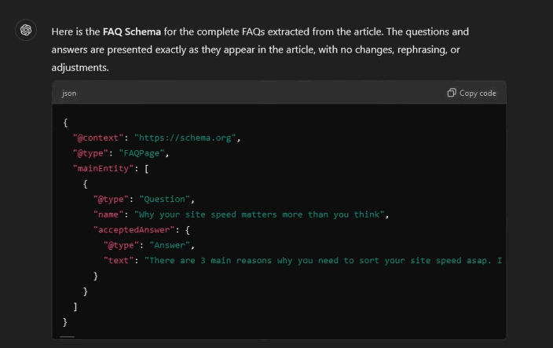Click the horizontal scrollbar under the code
Image resolution: width=553 pixels, height=348 pixels.
pos(67,337)
